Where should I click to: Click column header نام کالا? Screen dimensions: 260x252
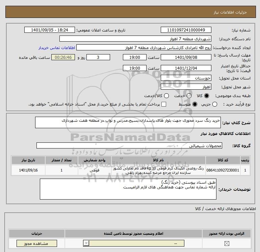click(158, 160)
